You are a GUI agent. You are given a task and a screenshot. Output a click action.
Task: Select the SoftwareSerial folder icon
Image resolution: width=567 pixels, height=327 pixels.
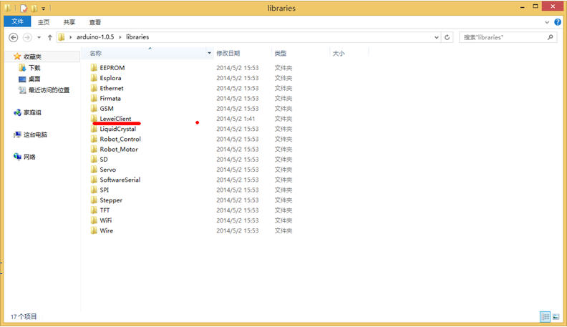click(x=94, y=179)
